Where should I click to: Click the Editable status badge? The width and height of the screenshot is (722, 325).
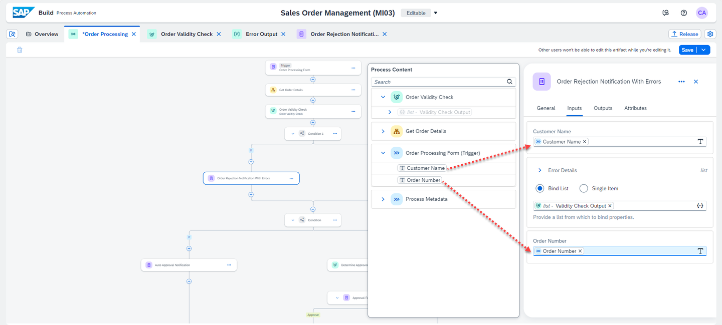pos(416,13)
